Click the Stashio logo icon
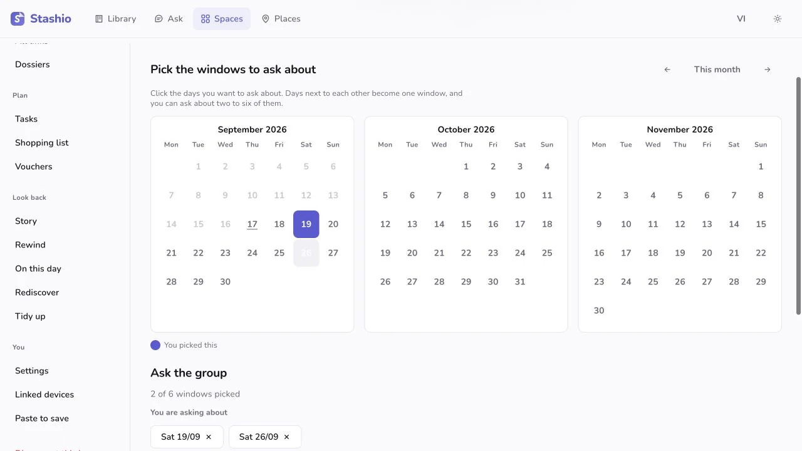 pos(18,19)
